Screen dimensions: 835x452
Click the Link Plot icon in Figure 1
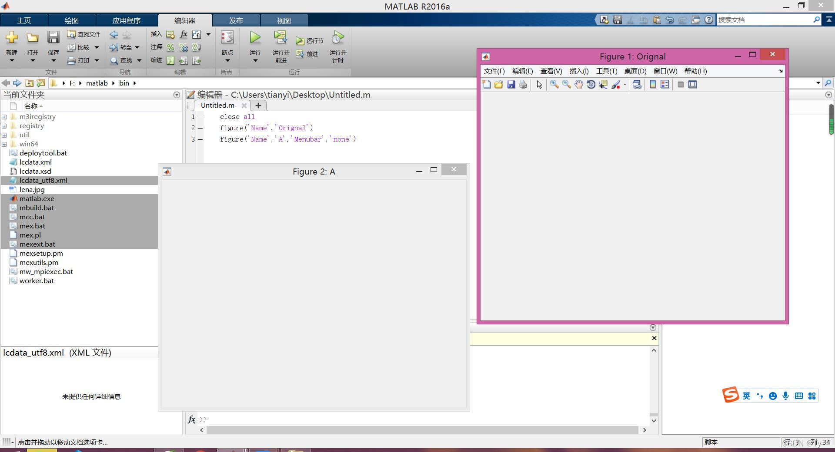[x=637, y=85]
